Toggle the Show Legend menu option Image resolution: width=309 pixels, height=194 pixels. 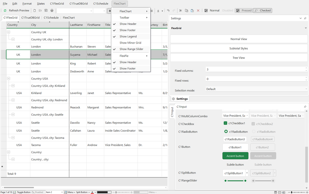(131, 36)
